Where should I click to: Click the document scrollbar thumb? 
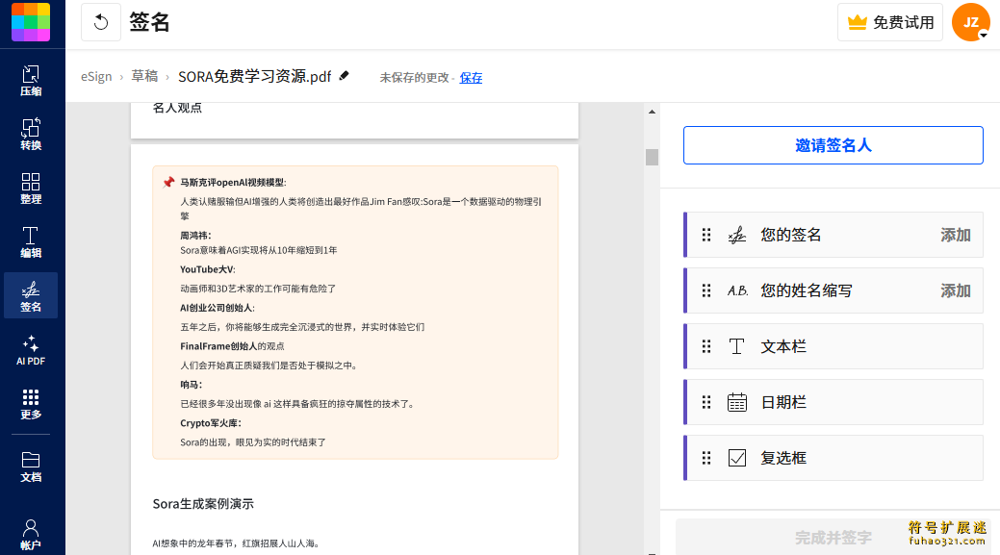point(652,157)
